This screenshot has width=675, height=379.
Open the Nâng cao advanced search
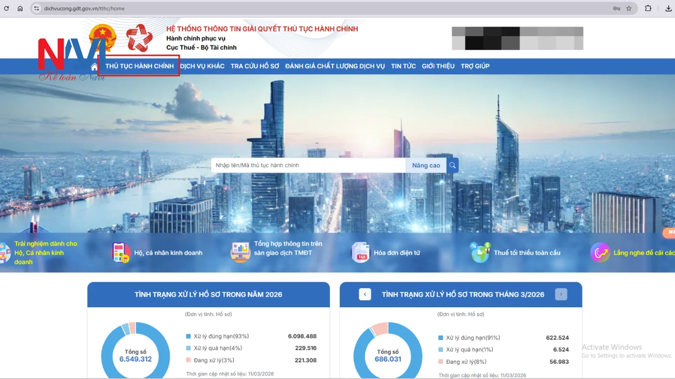click(x=426, y=165)
